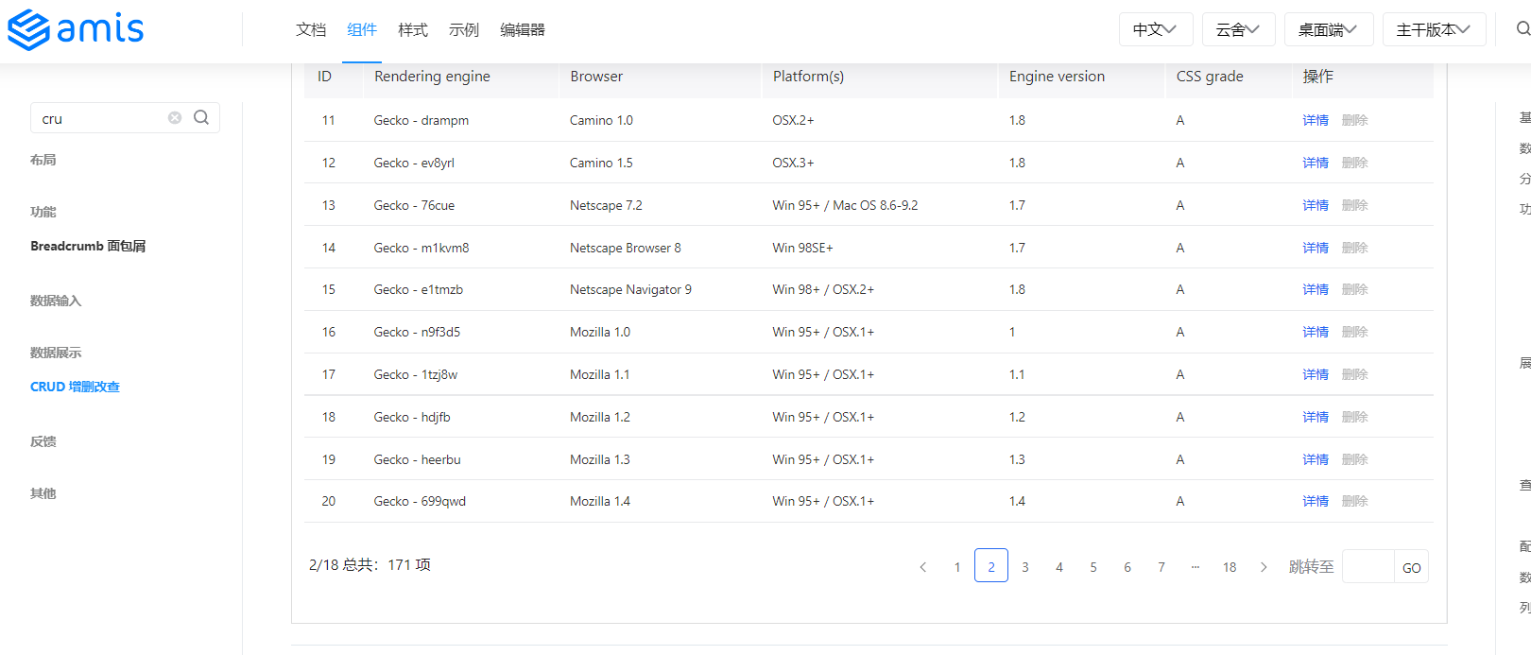Click cell Mozilla 1.2
Image resolution: width=1531 pixels, height=655 pixels.
[600, 417]
